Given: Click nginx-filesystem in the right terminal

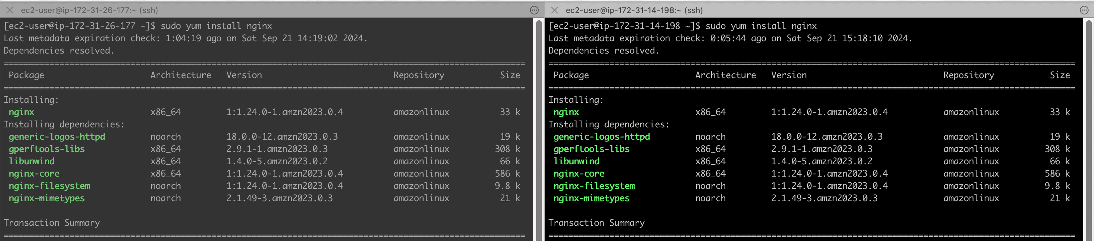Looking at the screenshot, I should click(594, 186).
